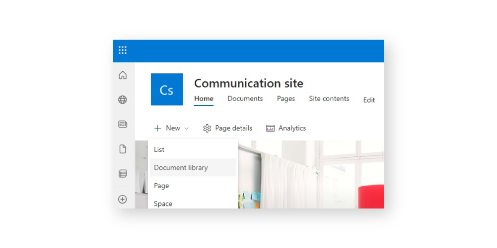Click the hero image of the office
This screenshot has height=248, width=497.
click(x=311, y=174)
